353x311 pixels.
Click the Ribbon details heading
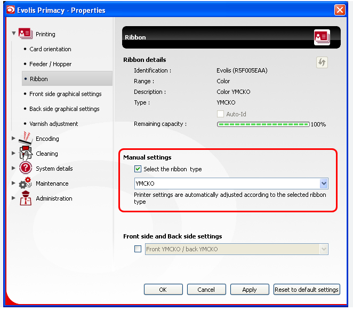tap(145, 60)
